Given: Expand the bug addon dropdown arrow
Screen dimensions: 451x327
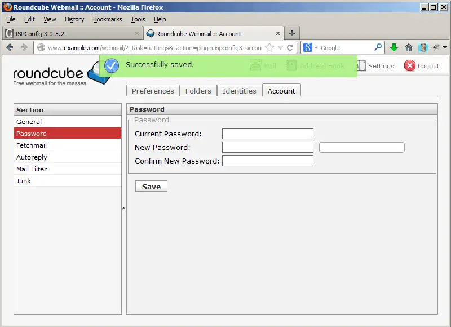Looking at the screenshot, I should click(x=445, y=47).
